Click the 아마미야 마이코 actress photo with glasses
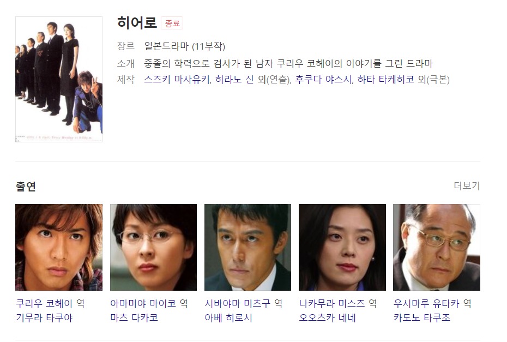507x342 pixels. pos(153,247)
